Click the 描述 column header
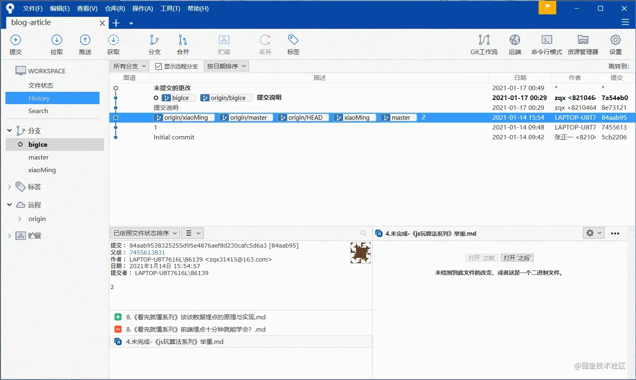This screenshot has height=380, width=636. 320,77
